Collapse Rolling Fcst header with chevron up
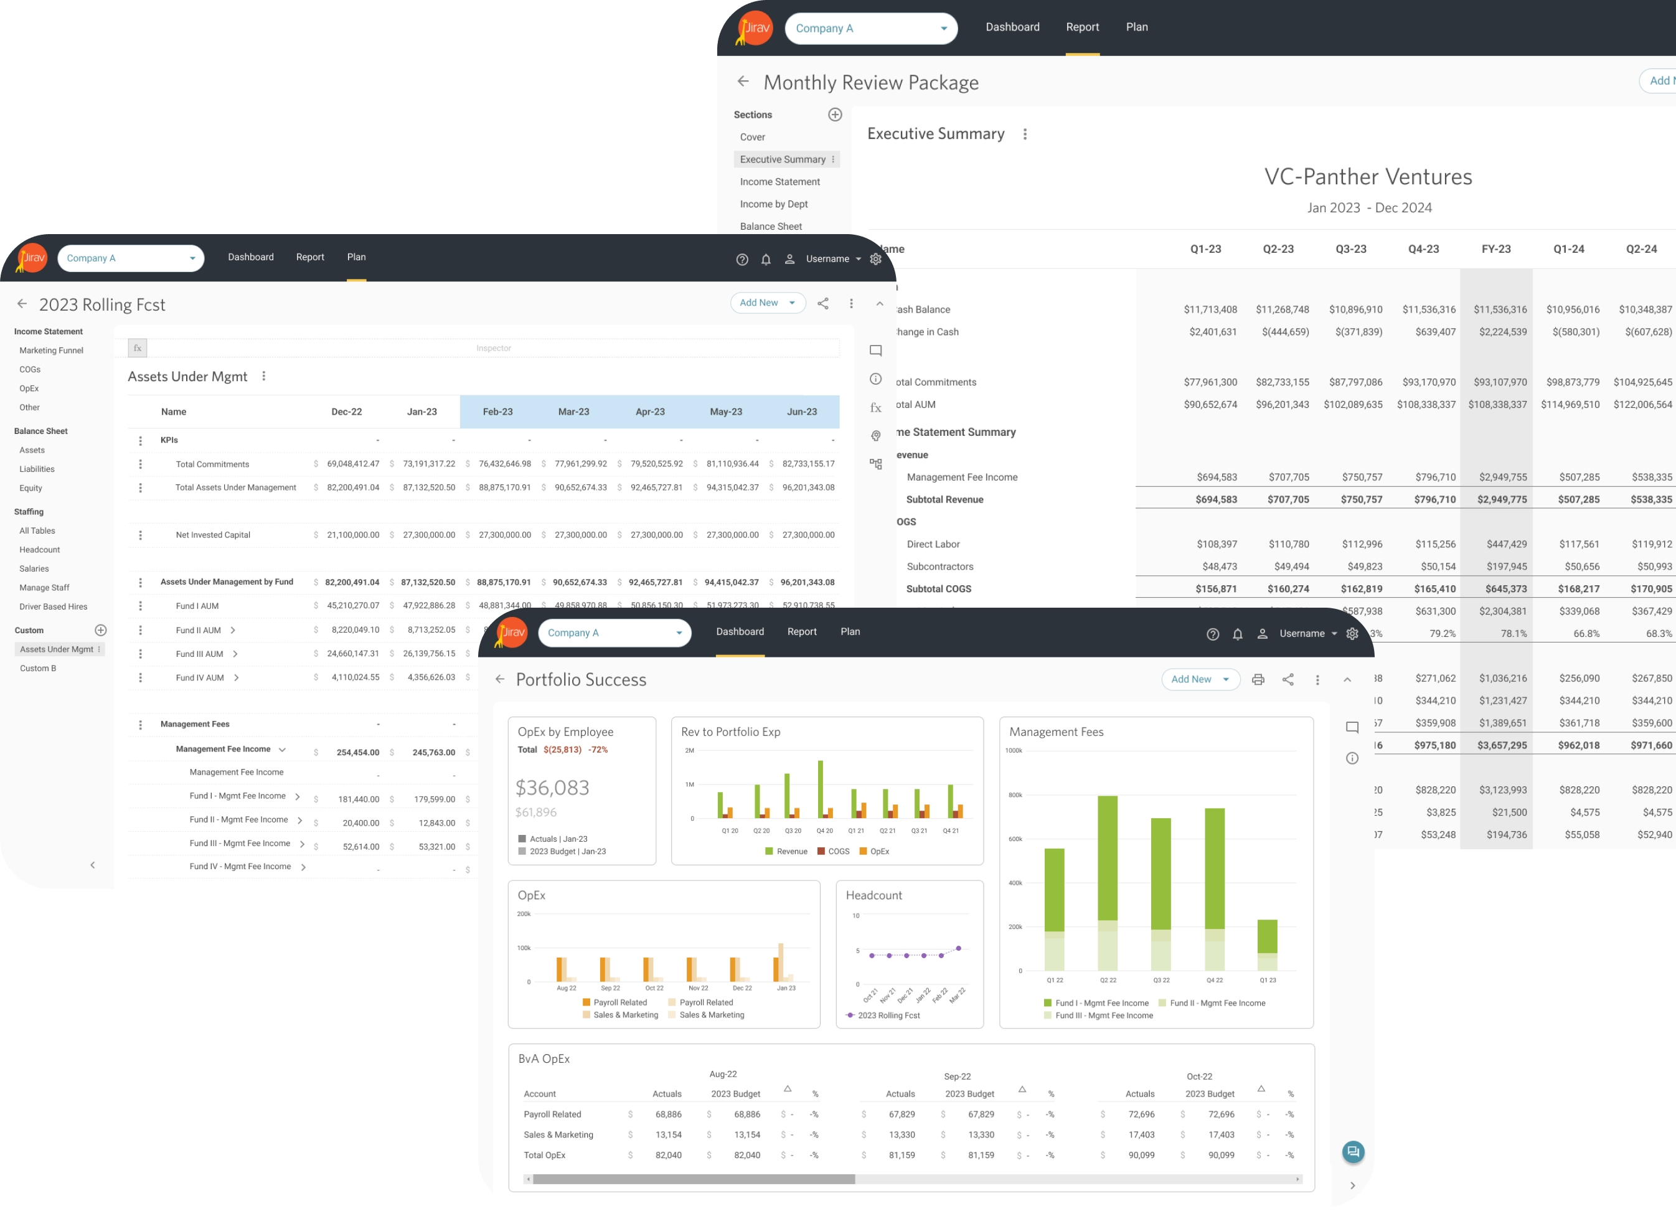The height and width of the screenshot is (1211, 1676). coord(879,304)
